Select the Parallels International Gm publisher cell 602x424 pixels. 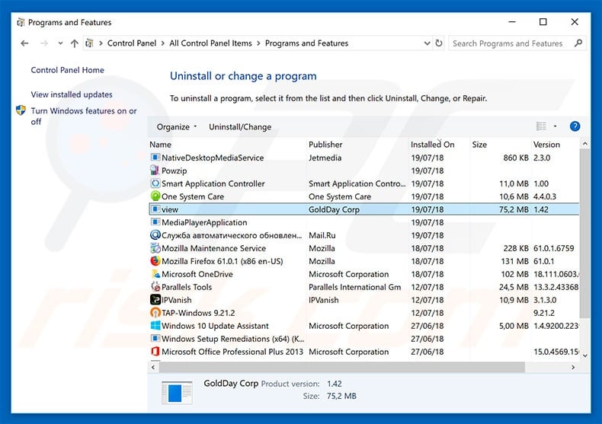coord(355,287)
